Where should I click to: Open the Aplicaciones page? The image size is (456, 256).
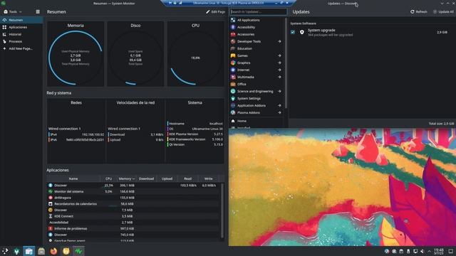(x=21, y=27)
